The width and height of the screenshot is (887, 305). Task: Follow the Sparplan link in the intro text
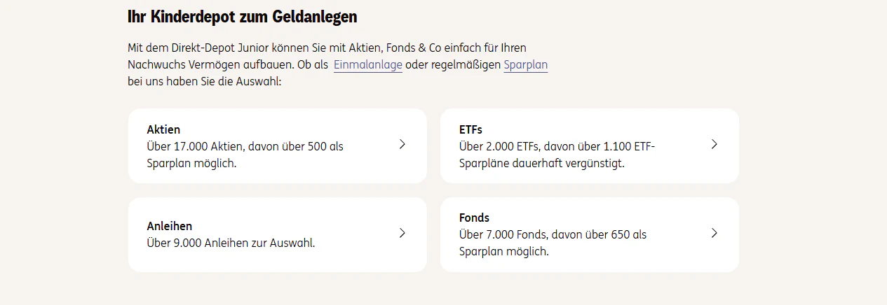tap(525, 65)
